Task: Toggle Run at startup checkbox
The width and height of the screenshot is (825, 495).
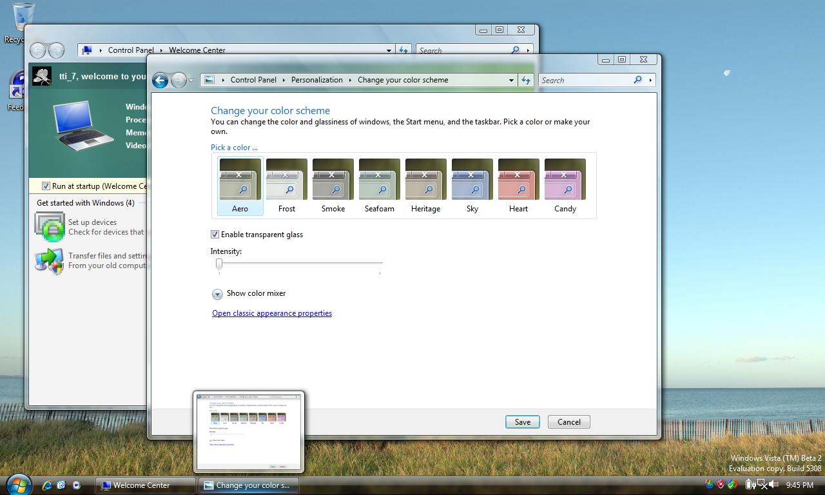Action: pos(46,186)
